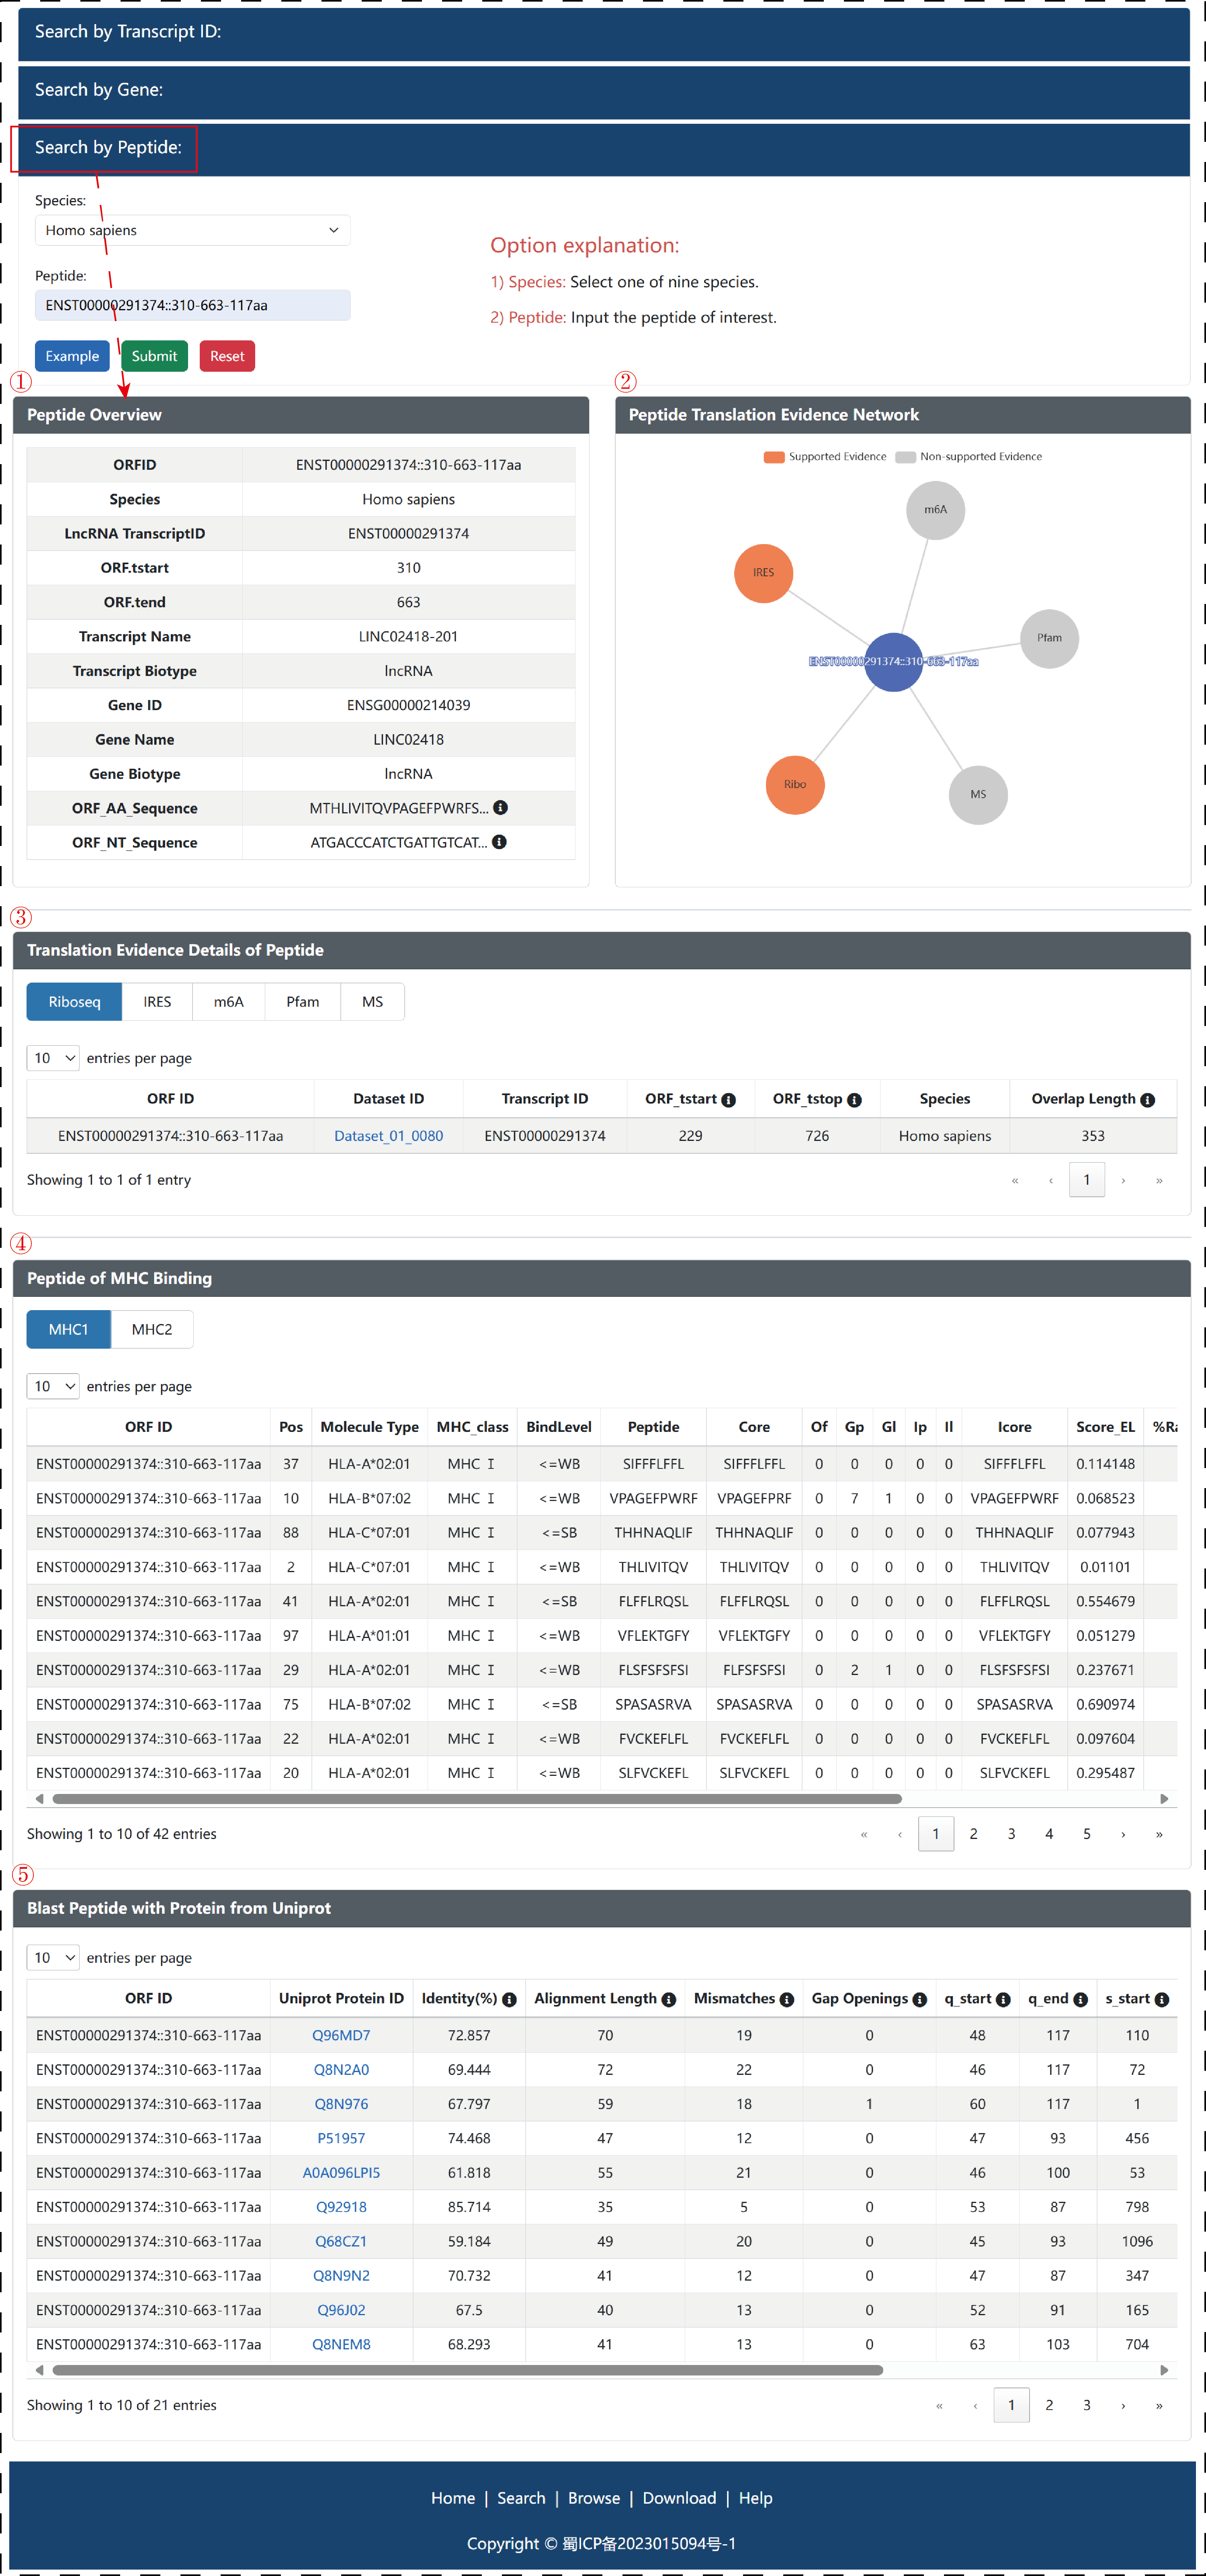Viewport: 1206px width, 2576px height.
Task: Switch to the IRES tab
Action: click(157, 1002)
